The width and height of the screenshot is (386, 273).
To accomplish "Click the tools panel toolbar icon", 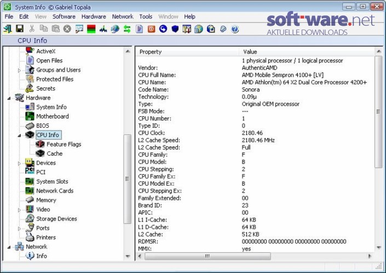I will 187,29.
